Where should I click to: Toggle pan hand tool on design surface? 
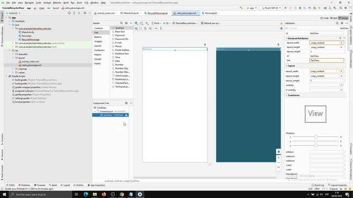click(x=279, y=152)
